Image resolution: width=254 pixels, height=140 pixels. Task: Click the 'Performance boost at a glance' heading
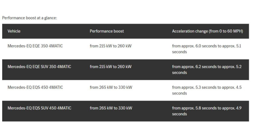pos(30,18)
